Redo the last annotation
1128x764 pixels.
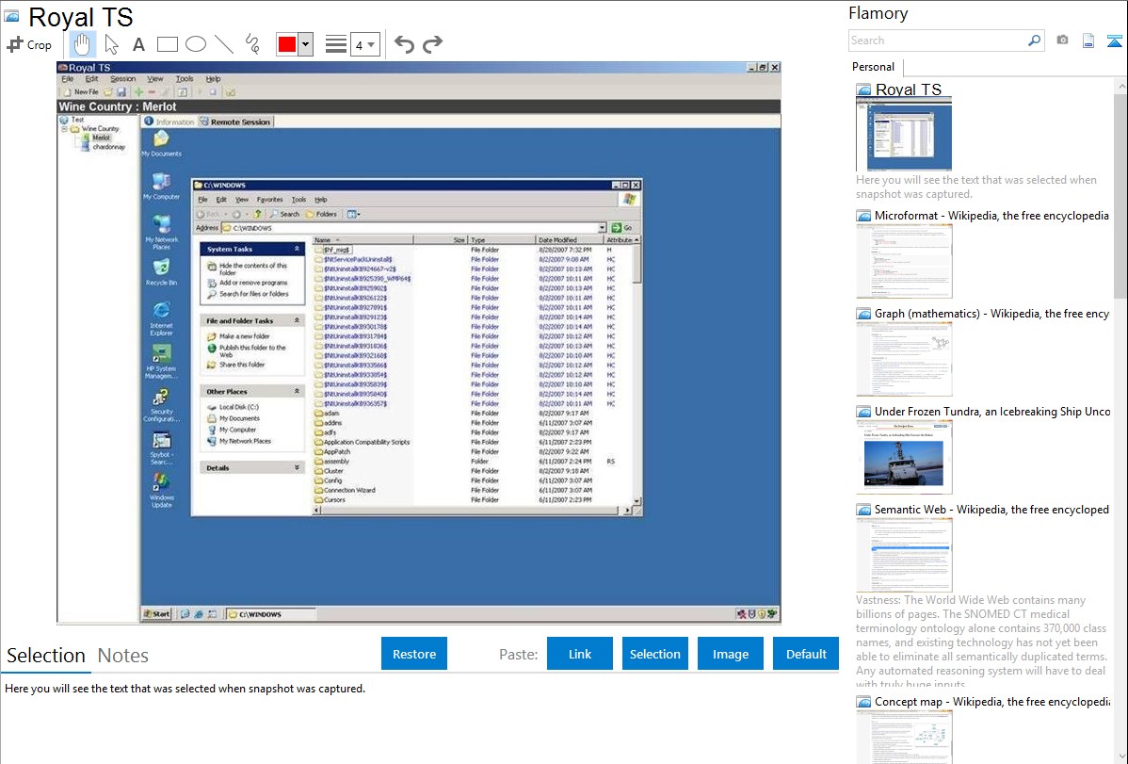coord(432,44)
